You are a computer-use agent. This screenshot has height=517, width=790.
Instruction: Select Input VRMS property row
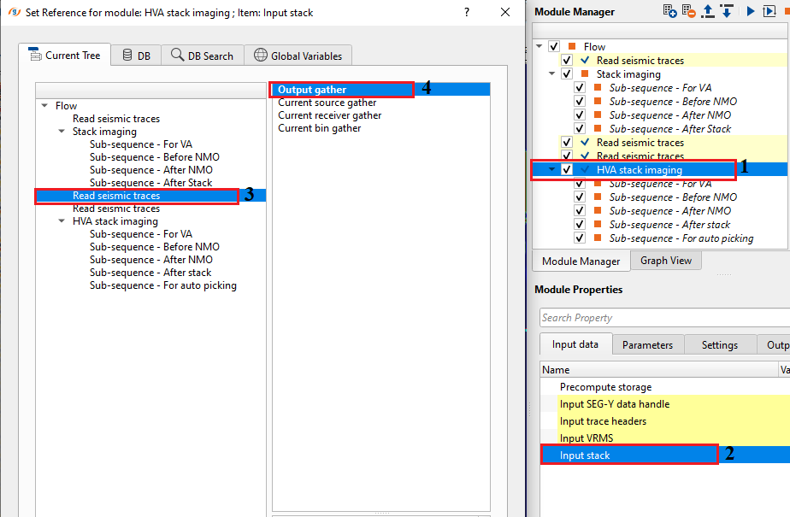[x=588, y=438]
